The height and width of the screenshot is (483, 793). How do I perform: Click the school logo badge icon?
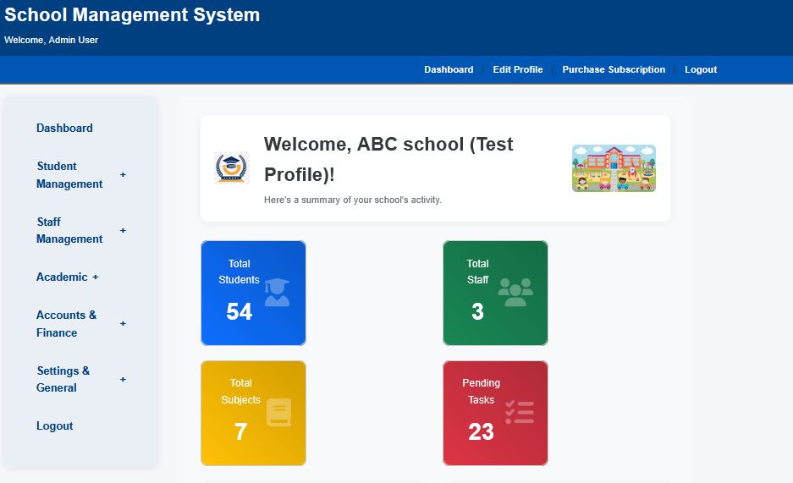232,167
